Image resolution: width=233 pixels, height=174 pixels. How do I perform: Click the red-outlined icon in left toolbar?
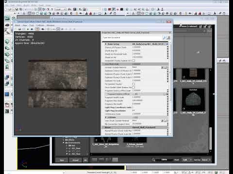pyautogui.click(x=7, y=105)
